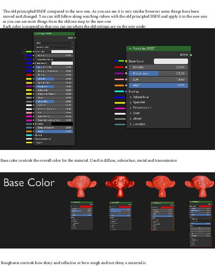The height and width of the screenshot is (278, 215).
Task: Click the "Normal" label in new node
Action: [x=134, y=91]
